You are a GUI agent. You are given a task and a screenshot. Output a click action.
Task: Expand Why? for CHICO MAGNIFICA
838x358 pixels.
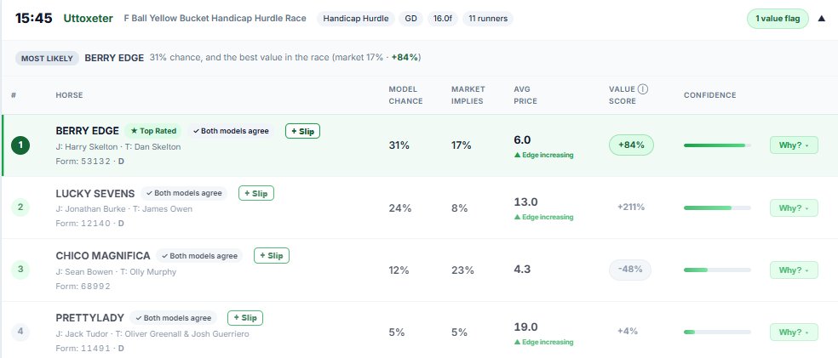pos(794,270)
